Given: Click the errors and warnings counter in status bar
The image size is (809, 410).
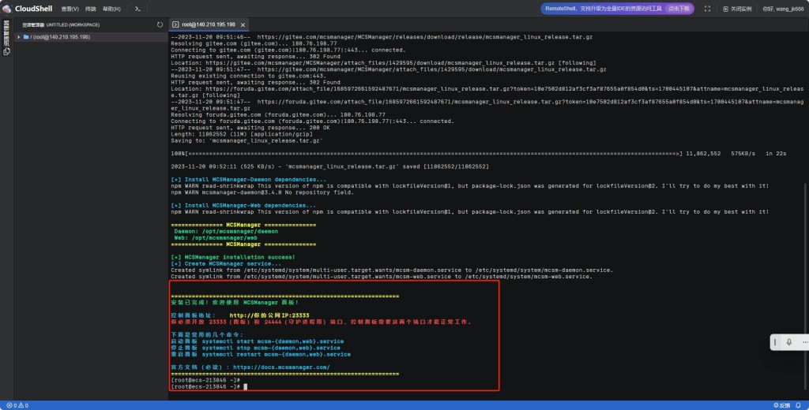Looking at the screenshot, I should pyautogui.click(x=17, y=405).
